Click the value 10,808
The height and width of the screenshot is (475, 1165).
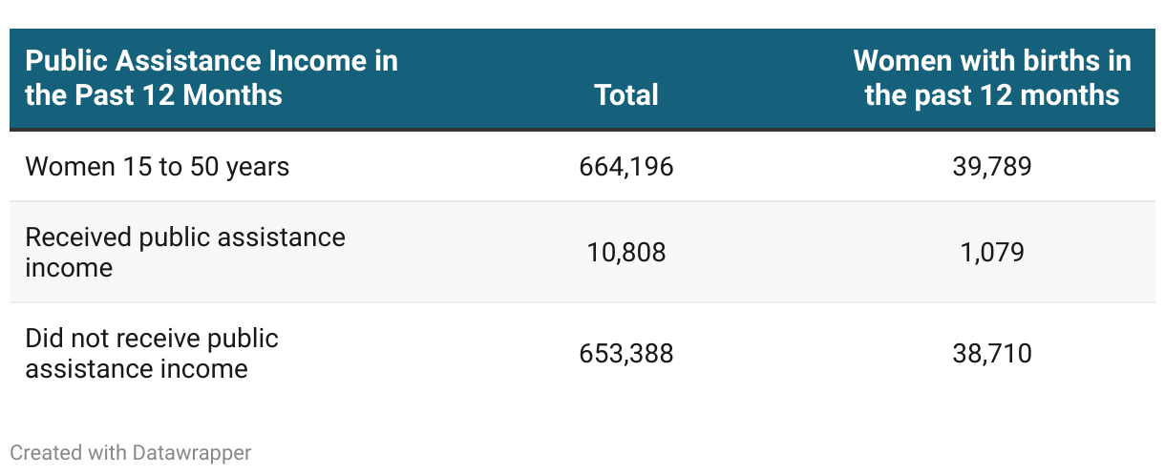(x=626, y=253)
